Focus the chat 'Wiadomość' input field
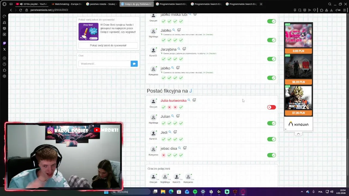The height and width of the screenshot is (196, 349). pyautogui.click(x=105, y=64)
